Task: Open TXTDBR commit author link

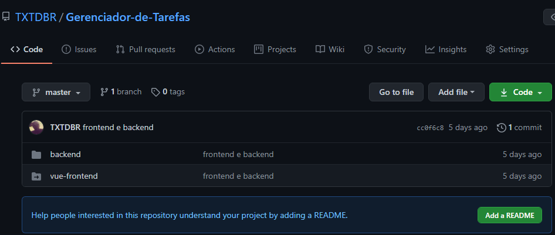Action: coord(65,127)
